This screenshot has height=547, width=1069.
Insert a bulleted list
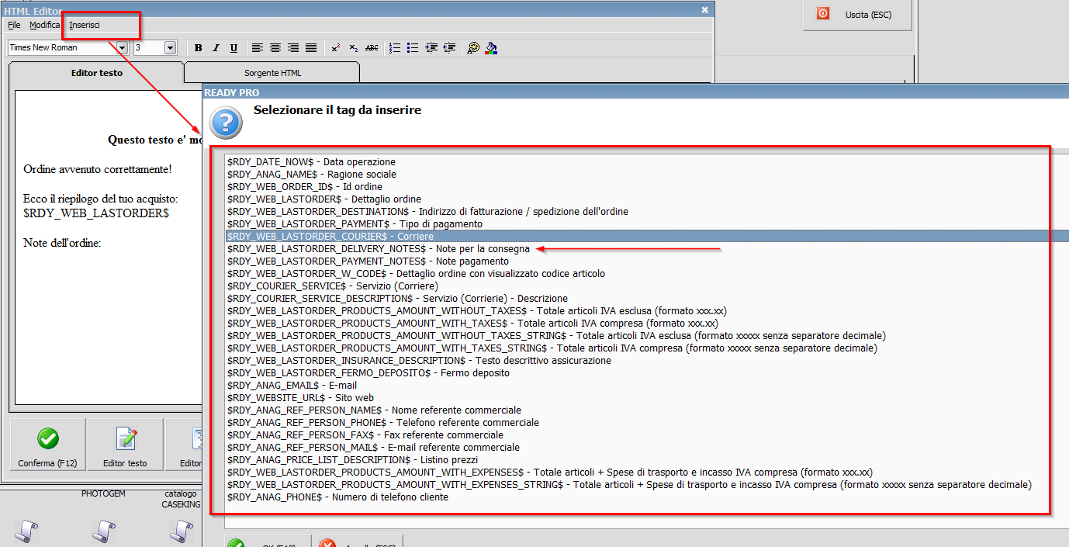pyautogui.click(x=413, y=48)
